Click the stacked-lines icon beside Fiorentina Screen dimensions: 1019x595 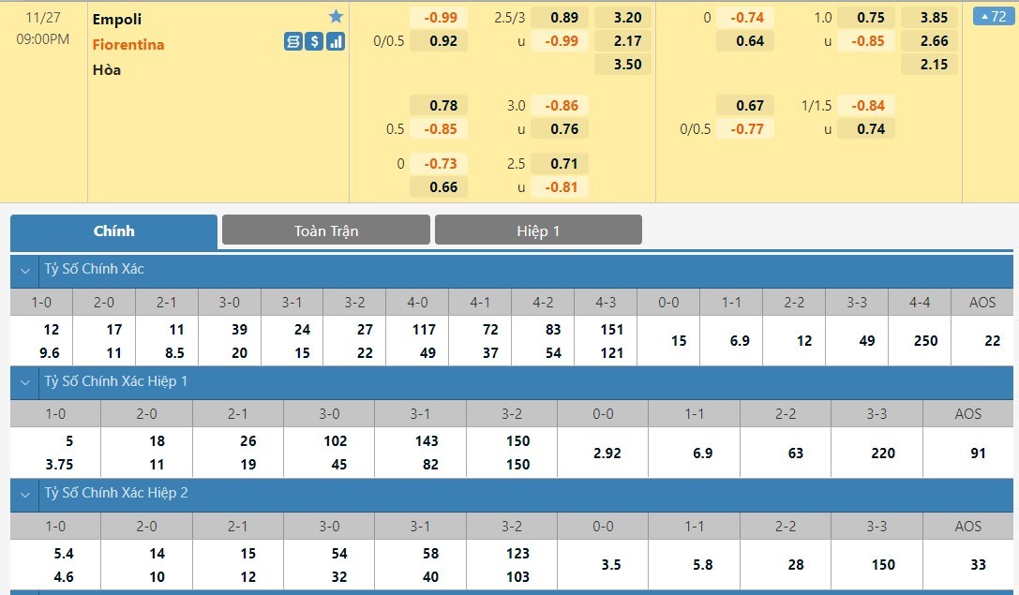click(293, 41)
